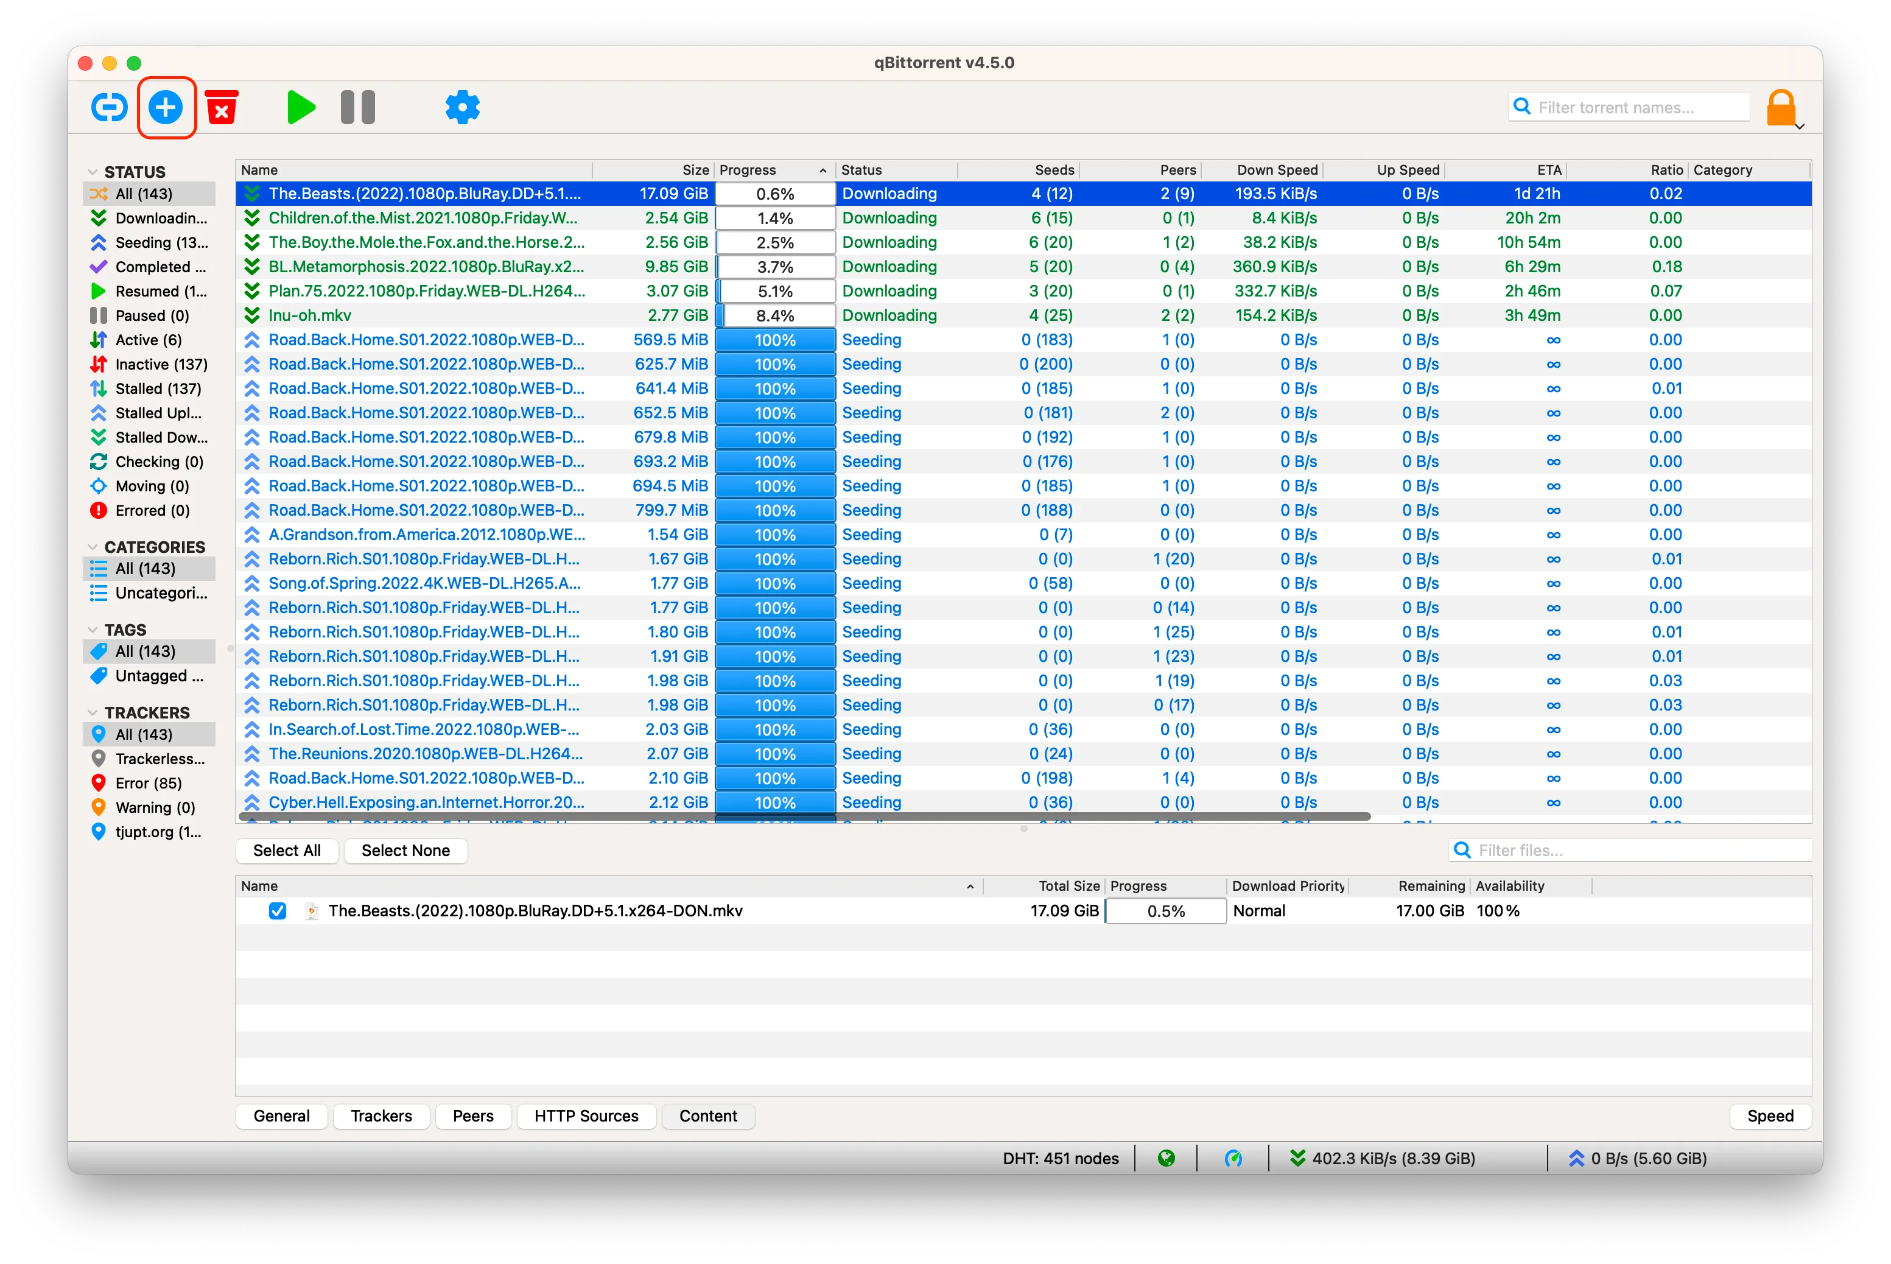Select the Children.of.the.Mist torrent row
This screenshot has height=1264, width=1891.
(1023, 217)
